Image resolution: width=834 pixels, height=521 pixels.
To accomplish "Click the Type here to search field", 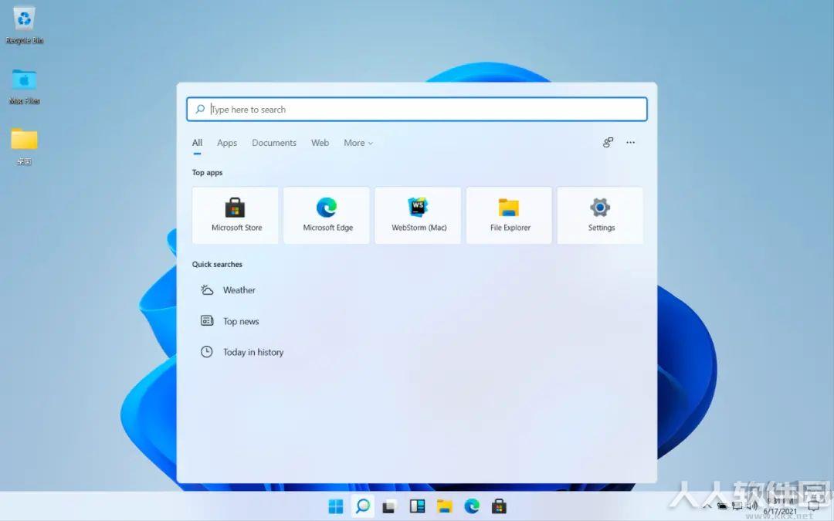I will (x=417, y=109).
